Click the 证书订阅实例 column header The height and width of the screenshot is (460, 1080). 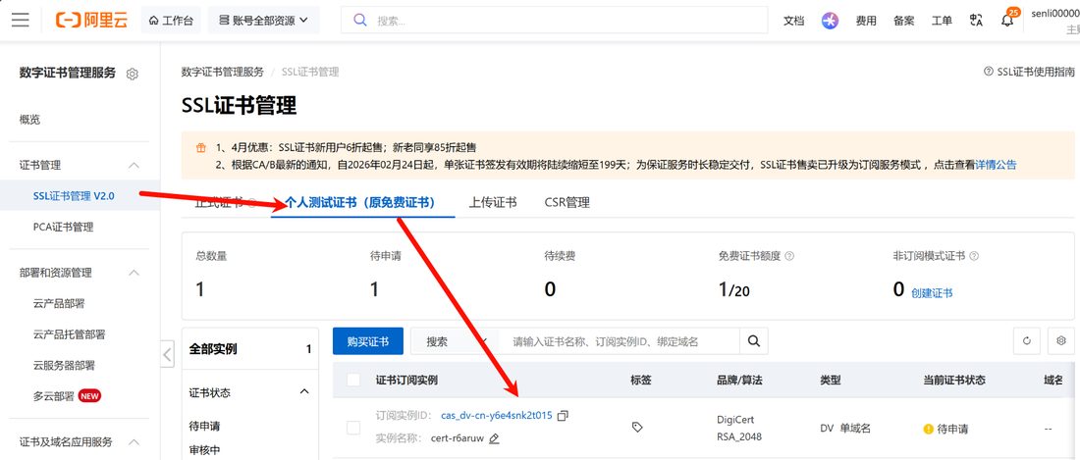406,380
